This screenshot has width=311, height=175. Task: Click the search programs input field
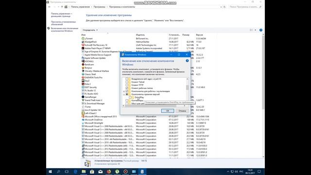point(245,7)
